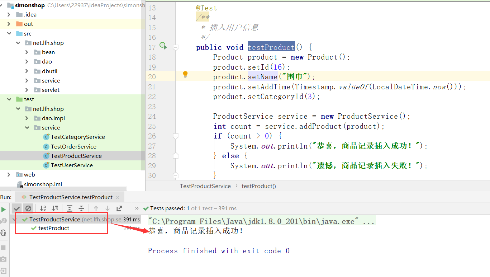Fold the Javadoc comment at line 17 gutter
This screenshot has height=277, width=490.
point(176,47)
